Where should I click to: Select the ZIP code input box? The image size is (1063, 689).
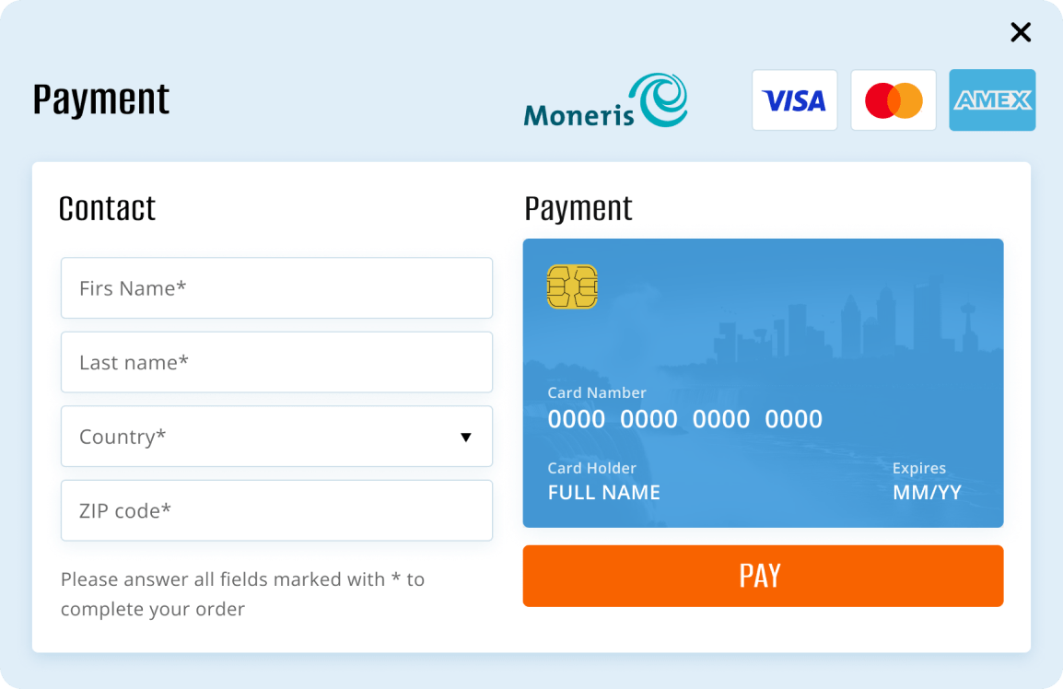(x=276, y=510)
